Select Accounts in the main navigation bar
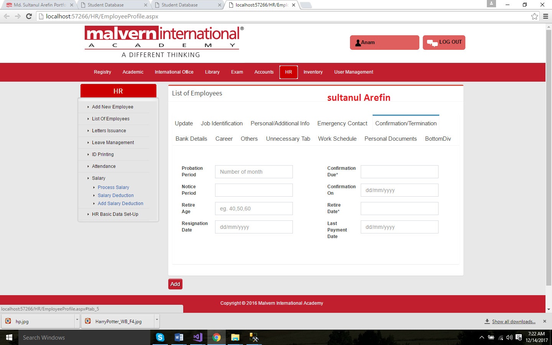This screenshot has height=345, width=552. point(264,72)
